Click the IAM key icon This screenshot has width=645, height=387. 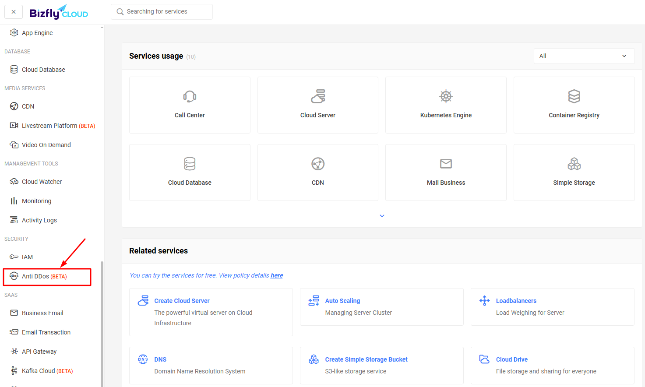point(14,257)
